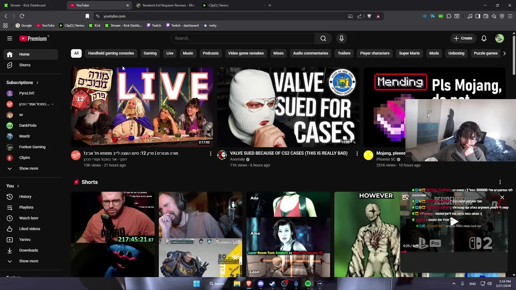Open the nutty bookmark
The width and height of the screenshot is (516, 290).
pos(210,25)
